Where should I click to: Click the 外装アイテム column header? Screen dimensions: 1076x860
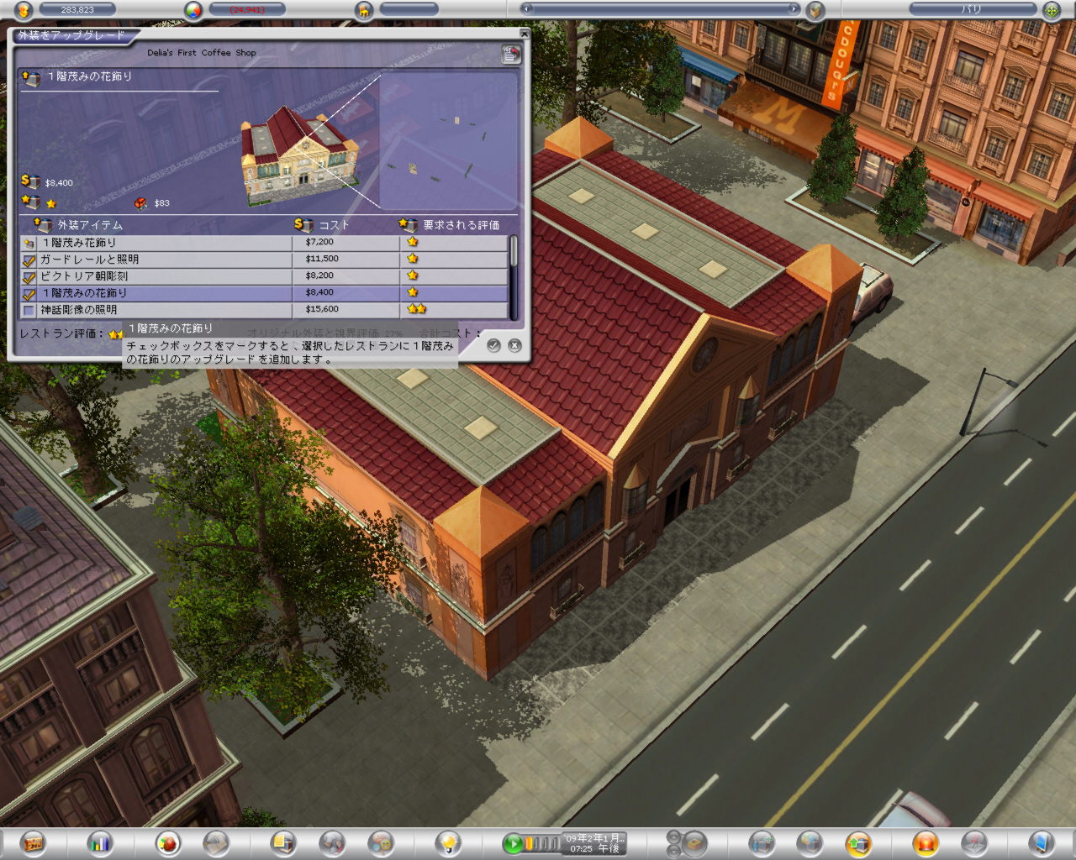click(x=89, y=225)
